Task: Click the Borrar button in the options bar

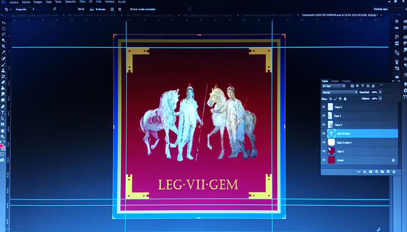Action: 81,9
